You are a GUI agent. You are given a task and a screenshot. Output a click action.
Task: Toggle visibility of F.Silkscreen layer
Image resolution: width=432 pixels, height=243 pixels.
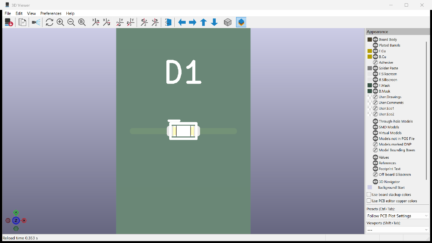pyautogui.click(x=375, y=74)
